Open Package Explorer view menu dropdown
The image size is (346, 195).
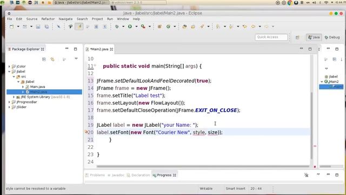76,58
